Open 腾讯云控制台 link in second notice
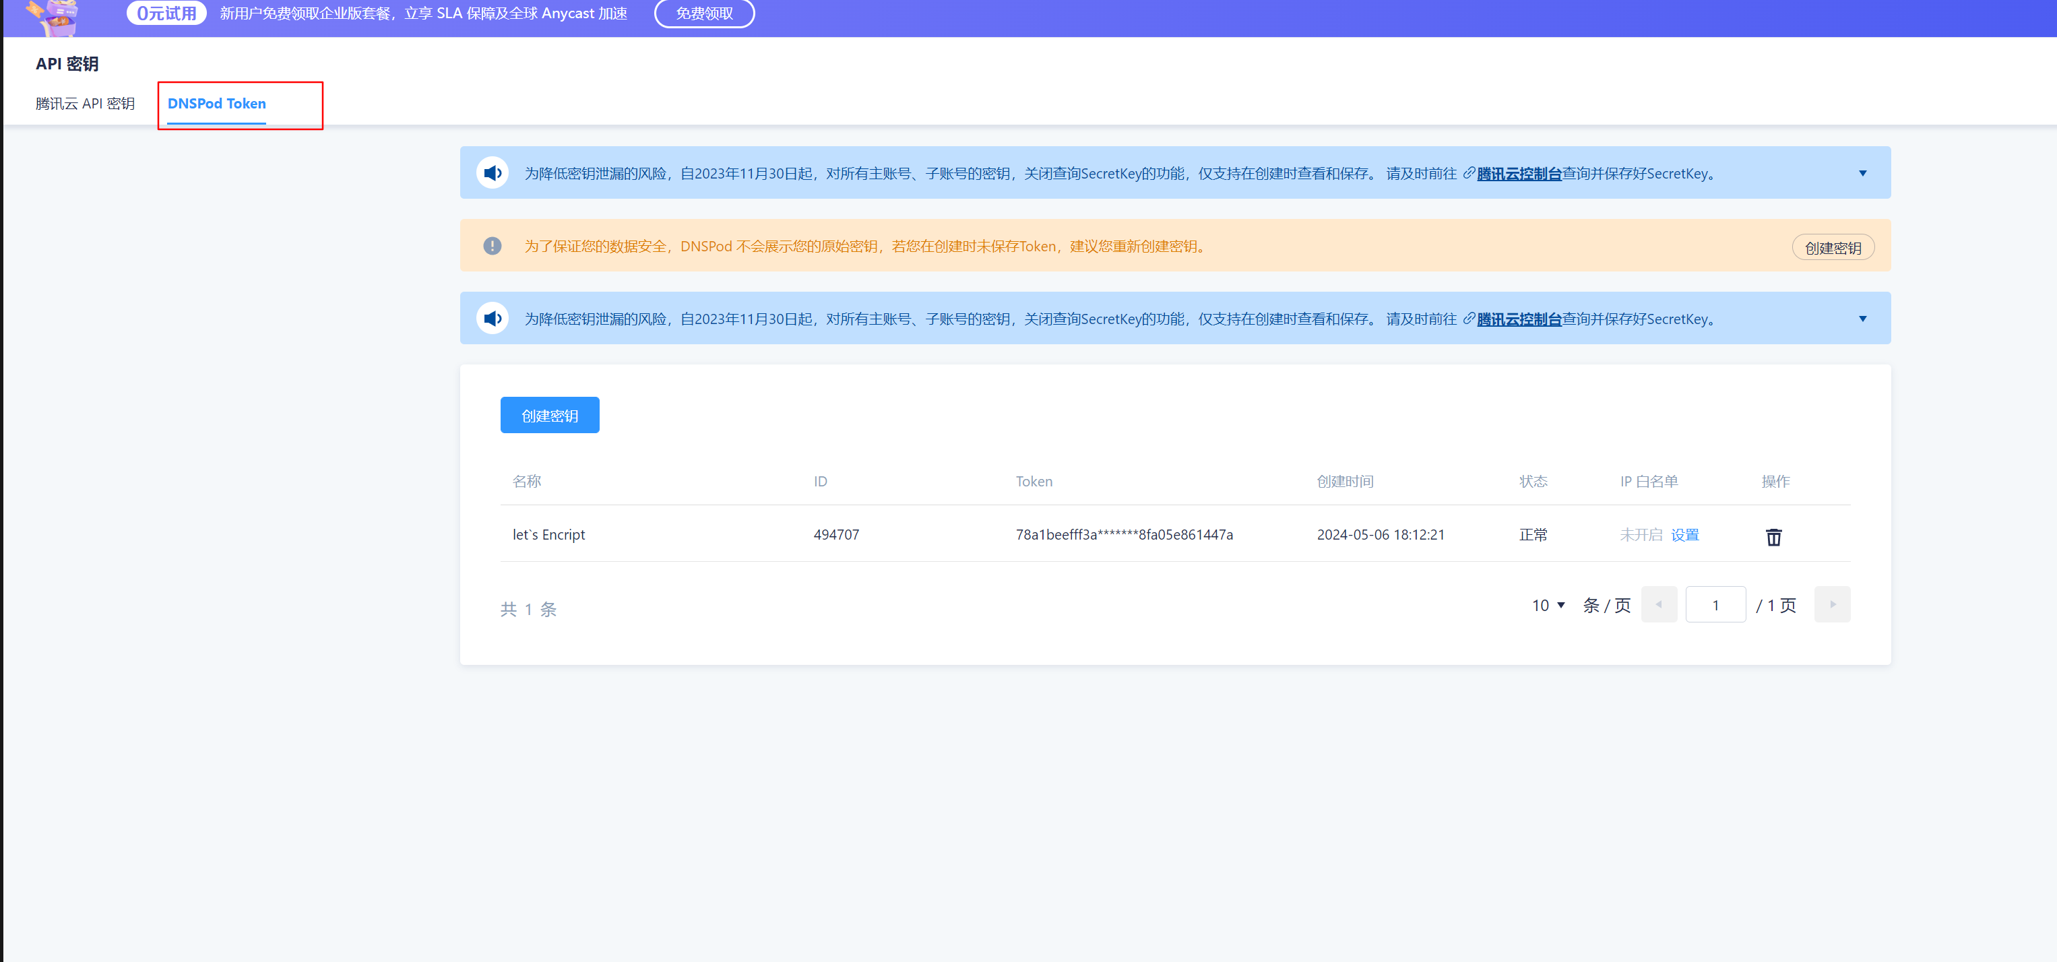Image resolution: width=2057 pixels, height=962 pixels. (1518, 319)
